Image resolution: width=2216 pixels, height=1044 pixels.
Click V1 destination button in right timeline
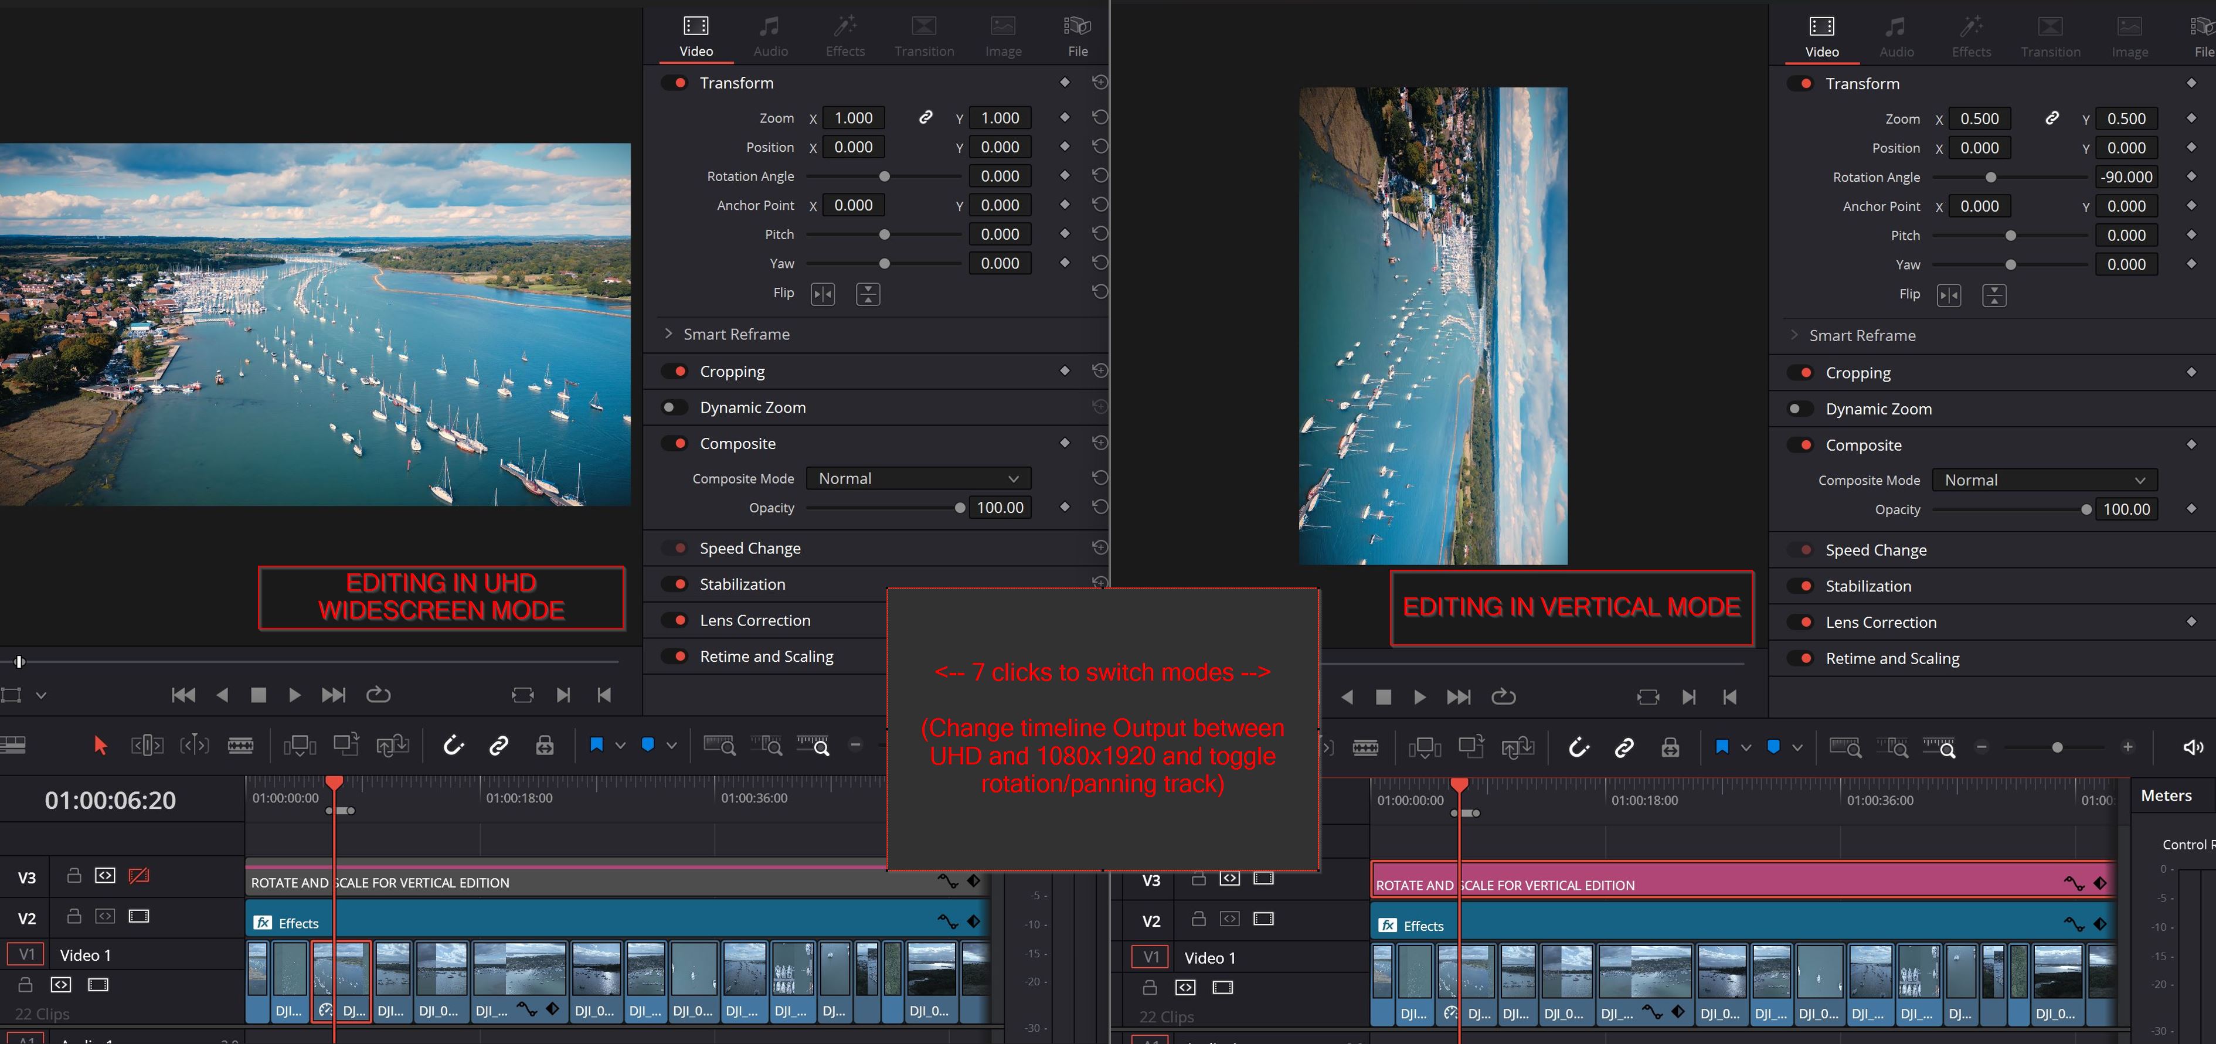(x=1151, y=957)
